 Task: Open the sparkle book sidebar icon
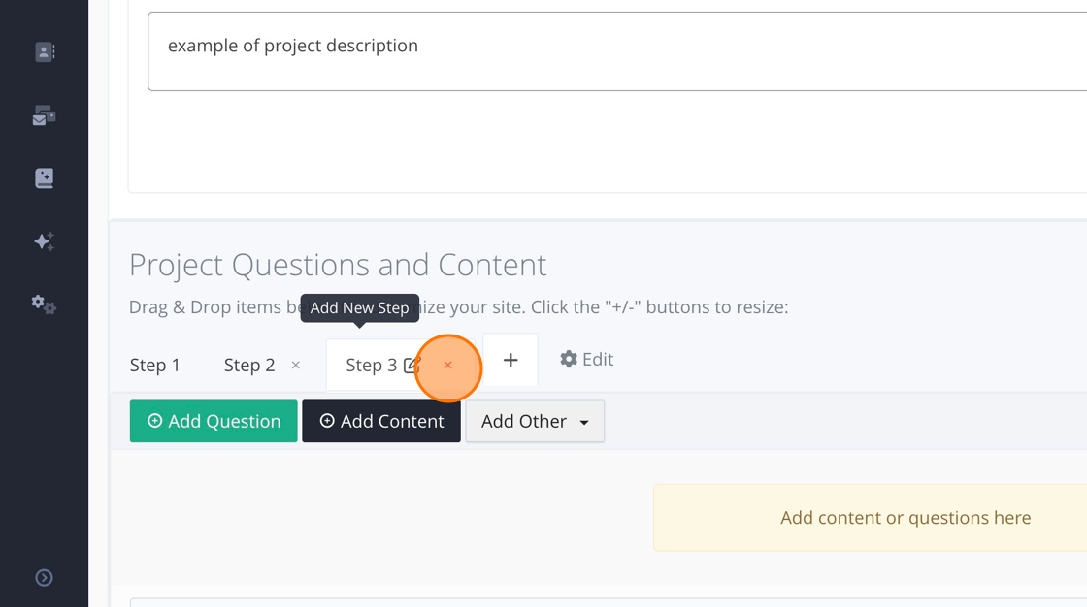pyautogui.click(x=45, y=178)
